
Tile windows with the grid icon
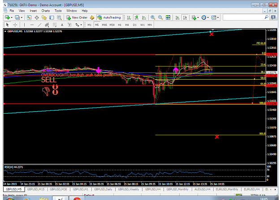coord(168,17)
